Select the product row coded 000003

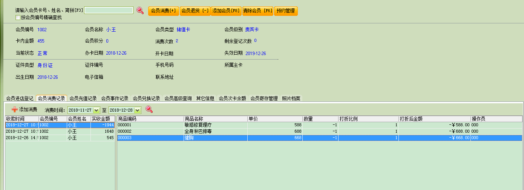320,138
